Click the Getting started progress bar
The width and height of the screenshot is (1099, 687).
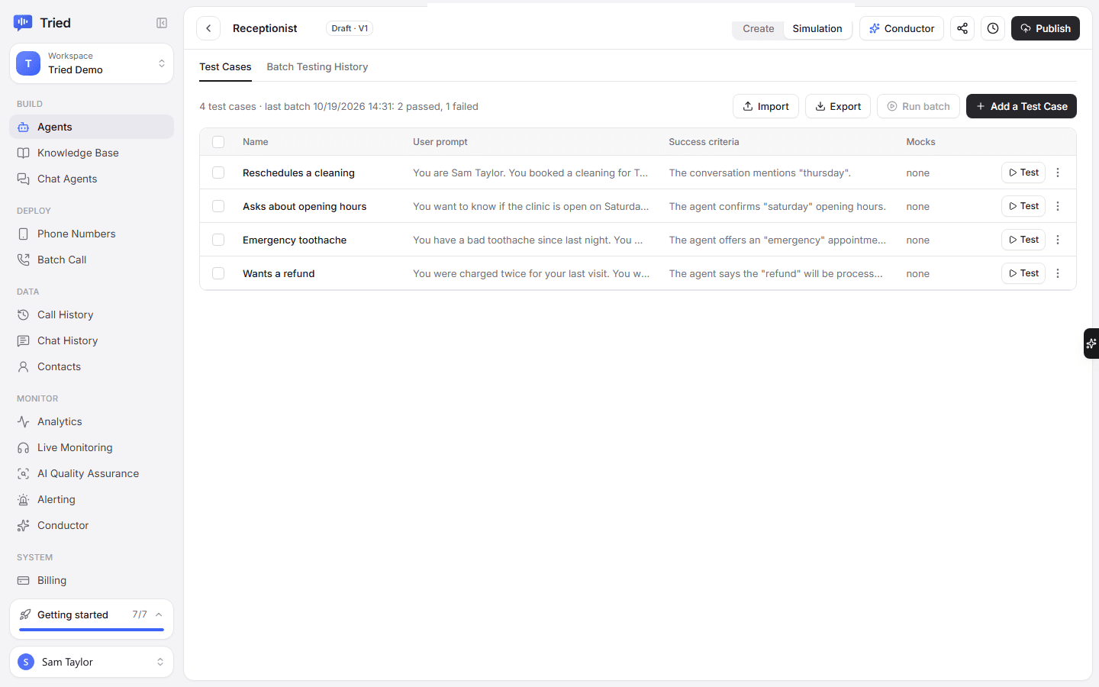point(92,630)
